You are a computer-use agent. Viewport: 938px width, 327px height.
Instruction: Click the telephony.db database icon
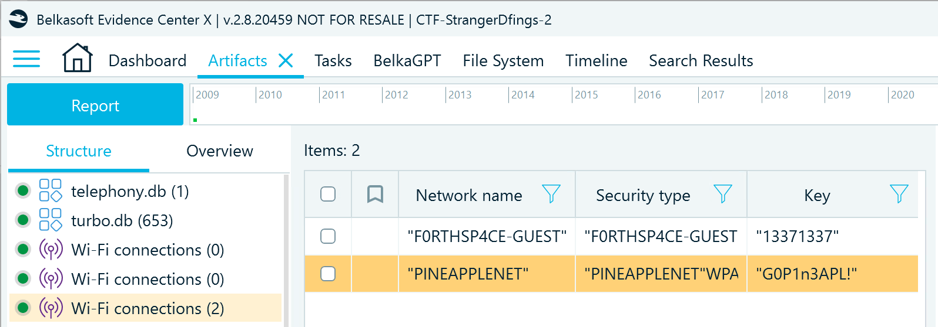click(x=51, y=191)
